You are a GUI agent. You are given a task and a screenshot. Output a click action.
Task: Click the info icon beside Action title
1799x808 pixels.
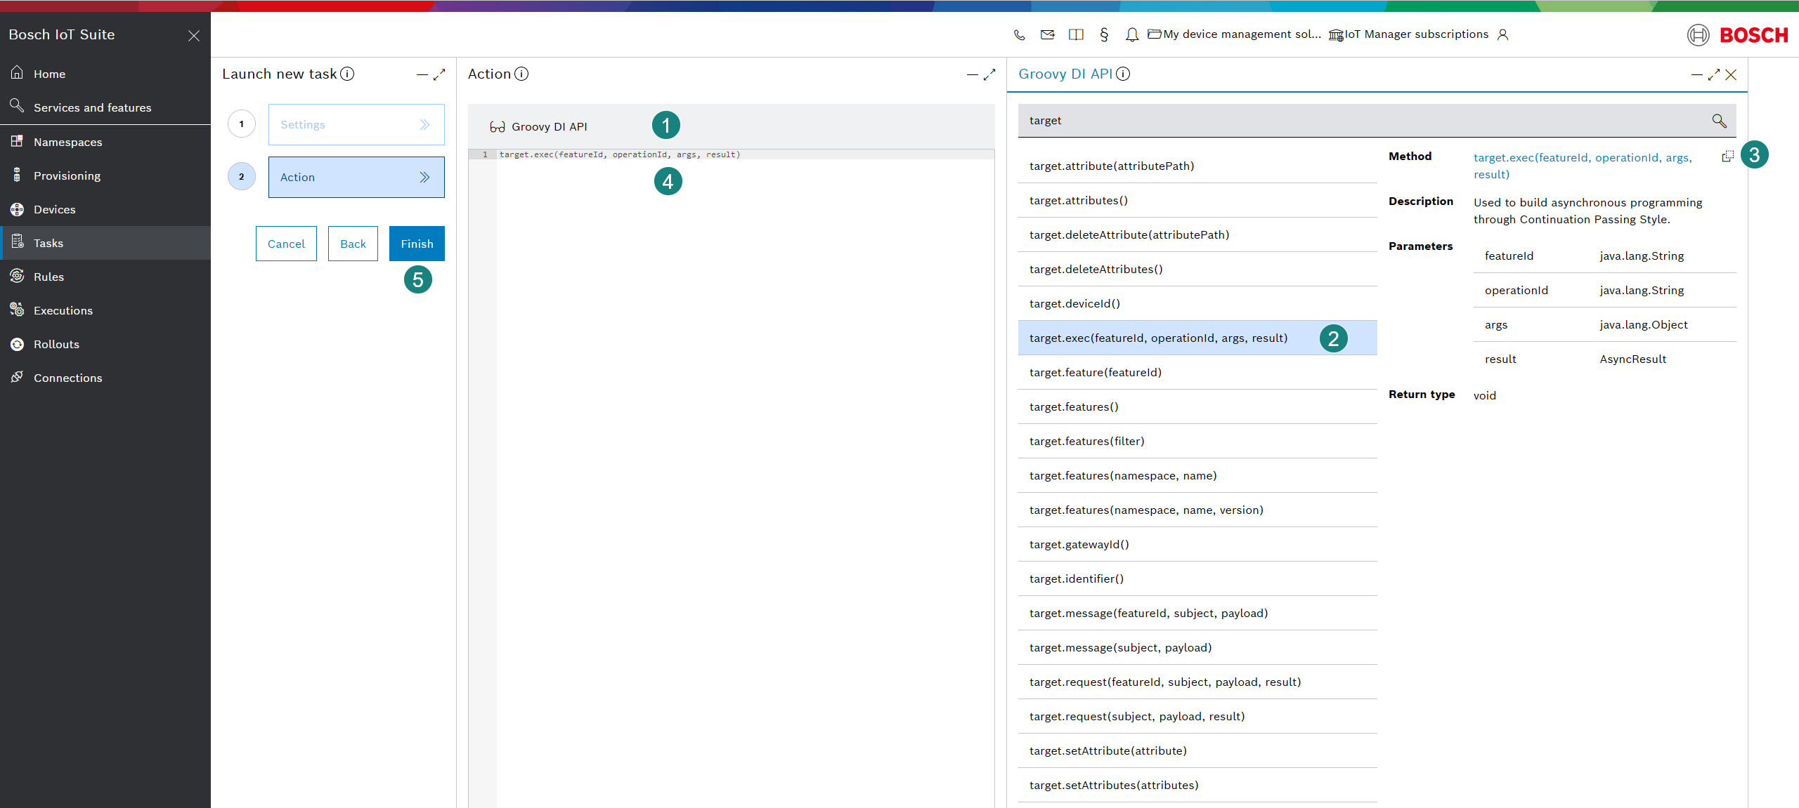[521, 74]
